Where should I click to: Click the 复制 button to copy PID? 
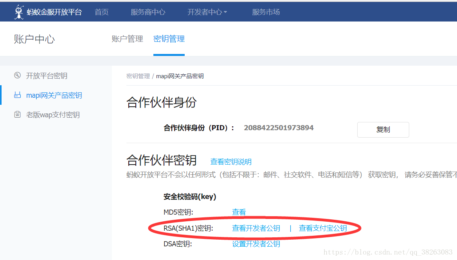(x=383, y=129)
